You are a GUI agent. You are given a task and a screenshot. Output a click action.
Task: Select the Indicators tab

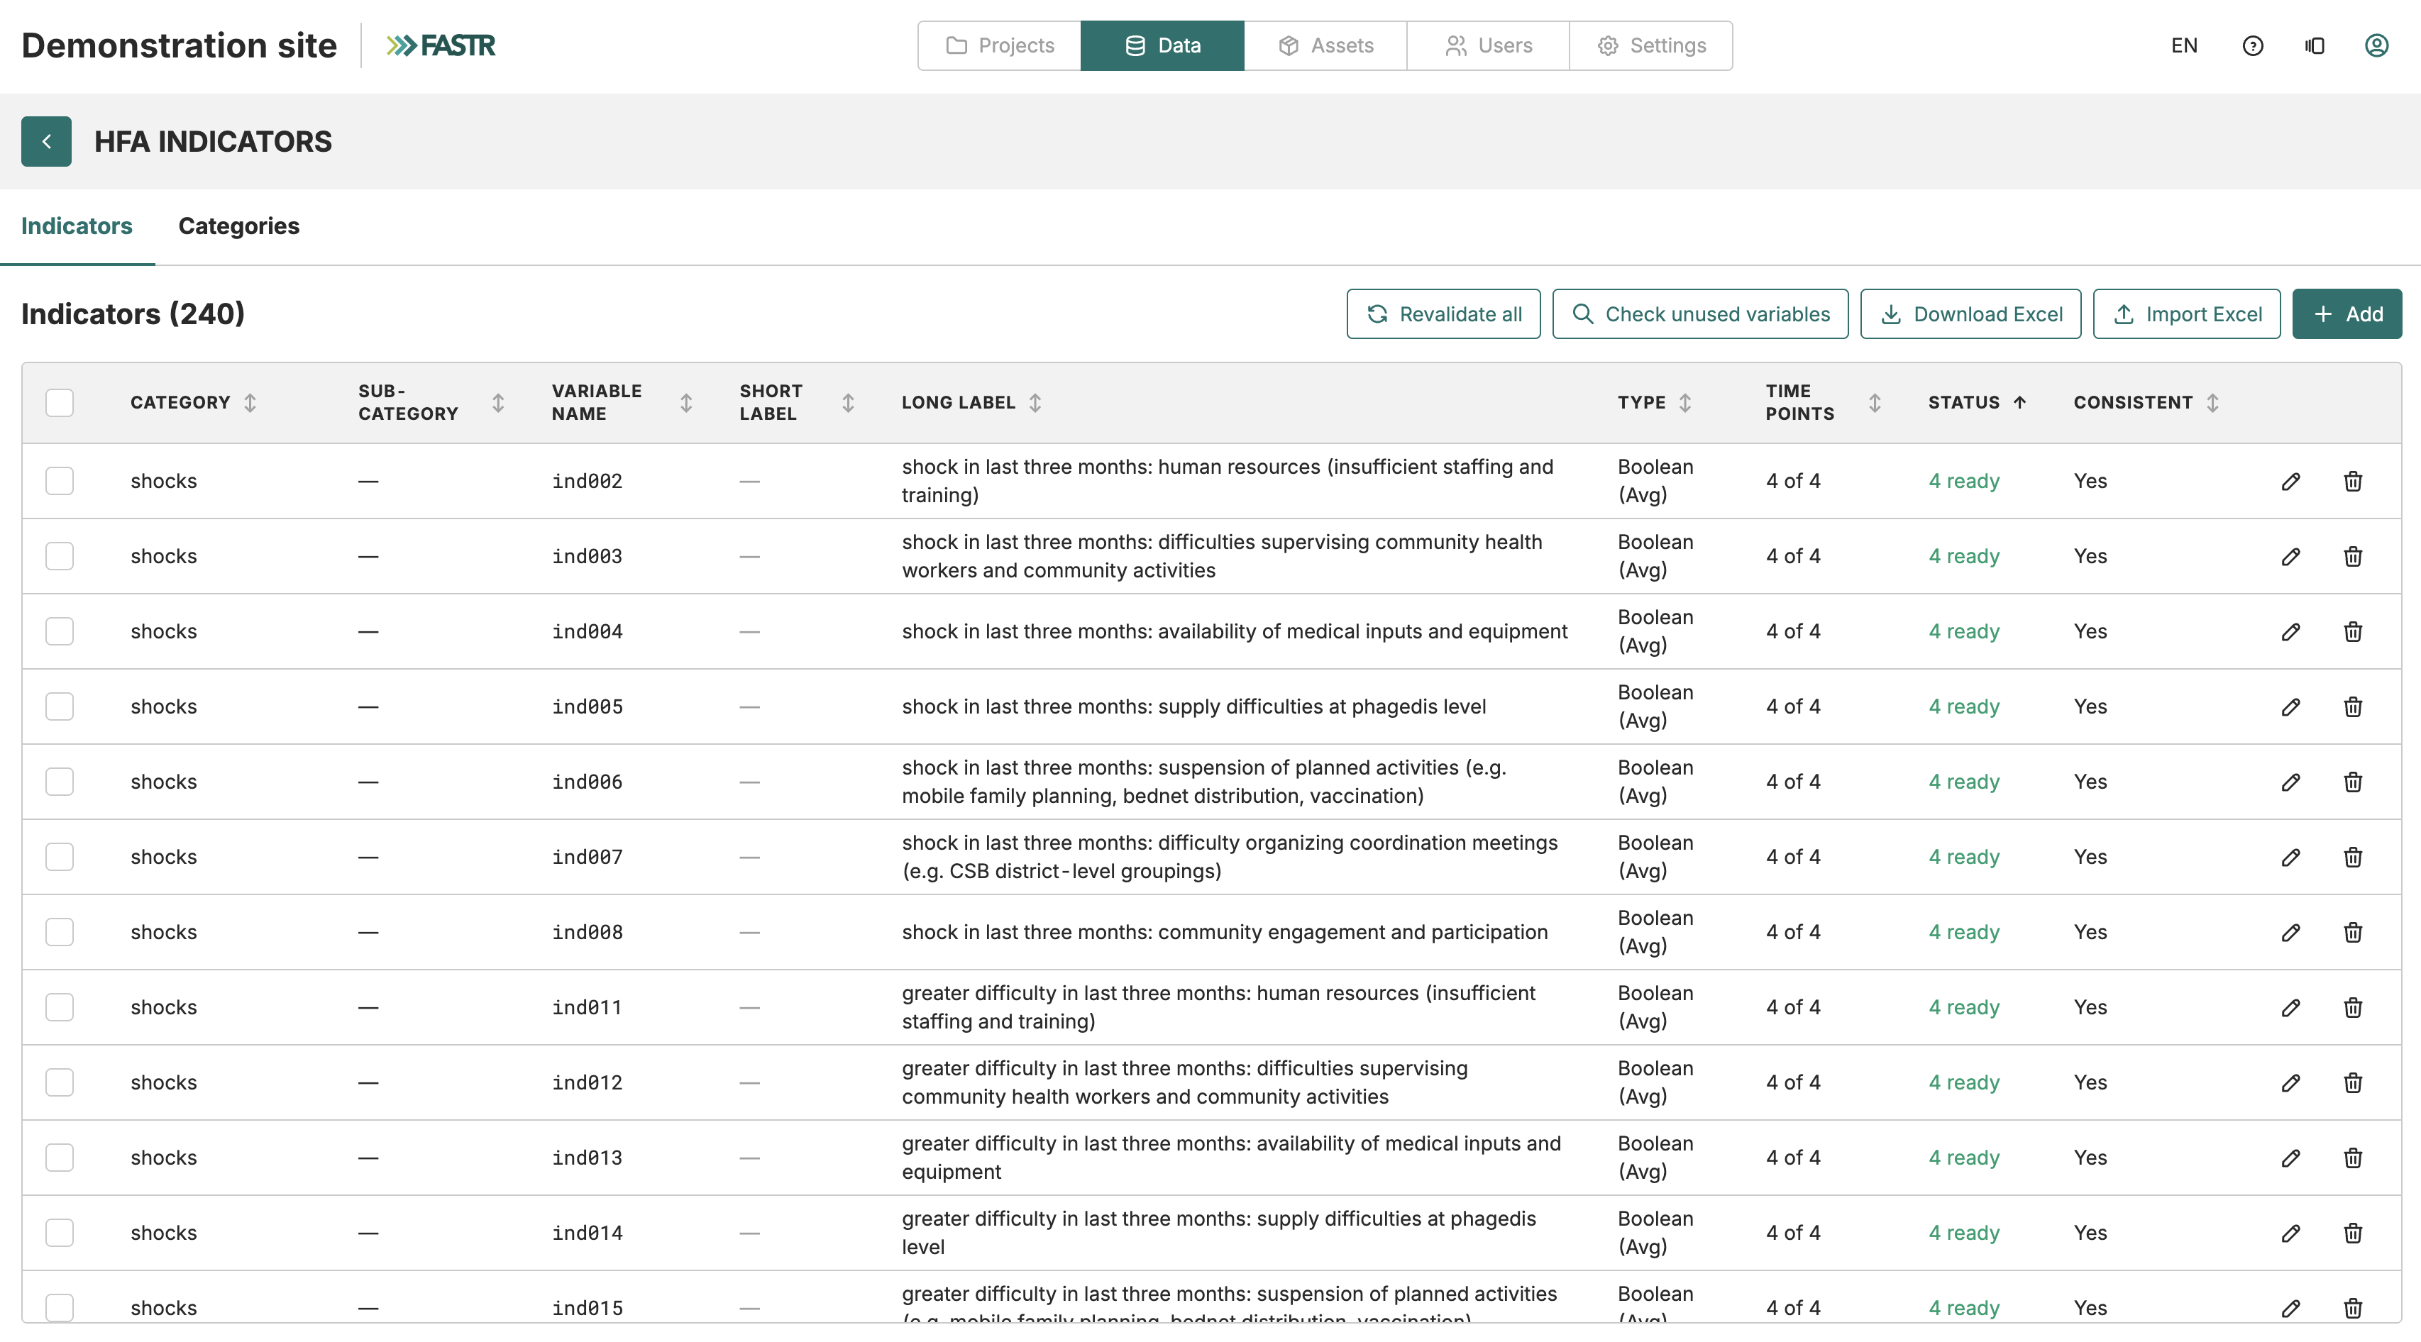(77, 226)
